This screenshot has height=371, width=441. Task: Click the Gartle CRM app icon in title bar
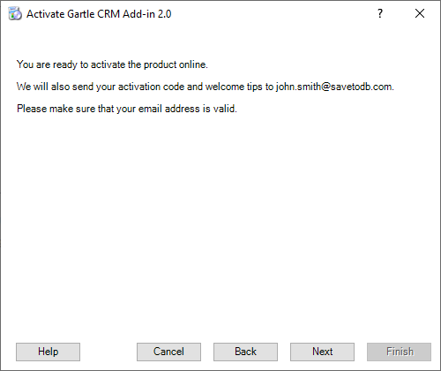point(15,14)
